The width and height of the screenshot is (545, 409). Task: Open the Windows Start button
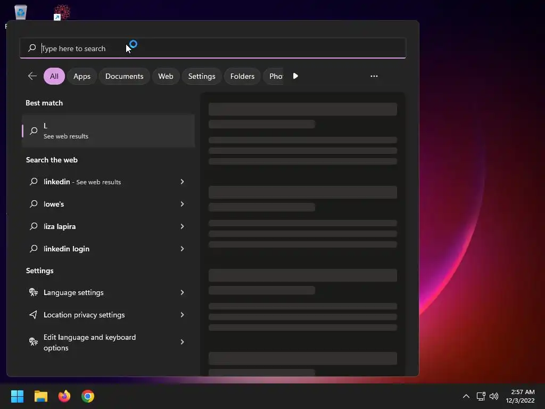click(18, 396)
